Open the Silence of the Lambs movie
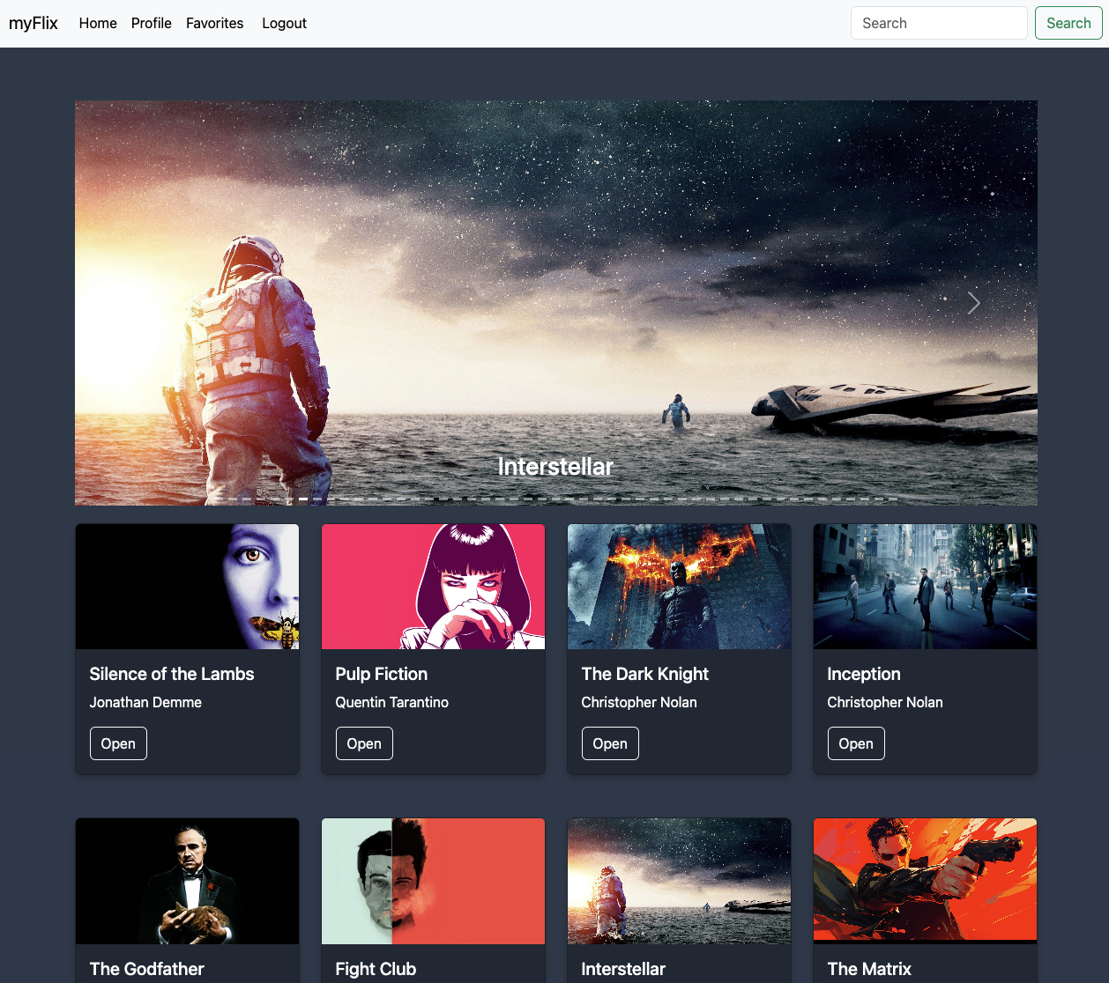 point(118,743)
